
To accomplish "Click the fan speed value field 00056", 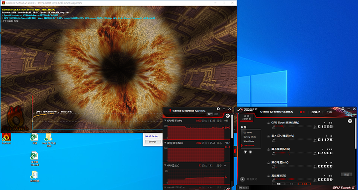I will tap(325, 179).
